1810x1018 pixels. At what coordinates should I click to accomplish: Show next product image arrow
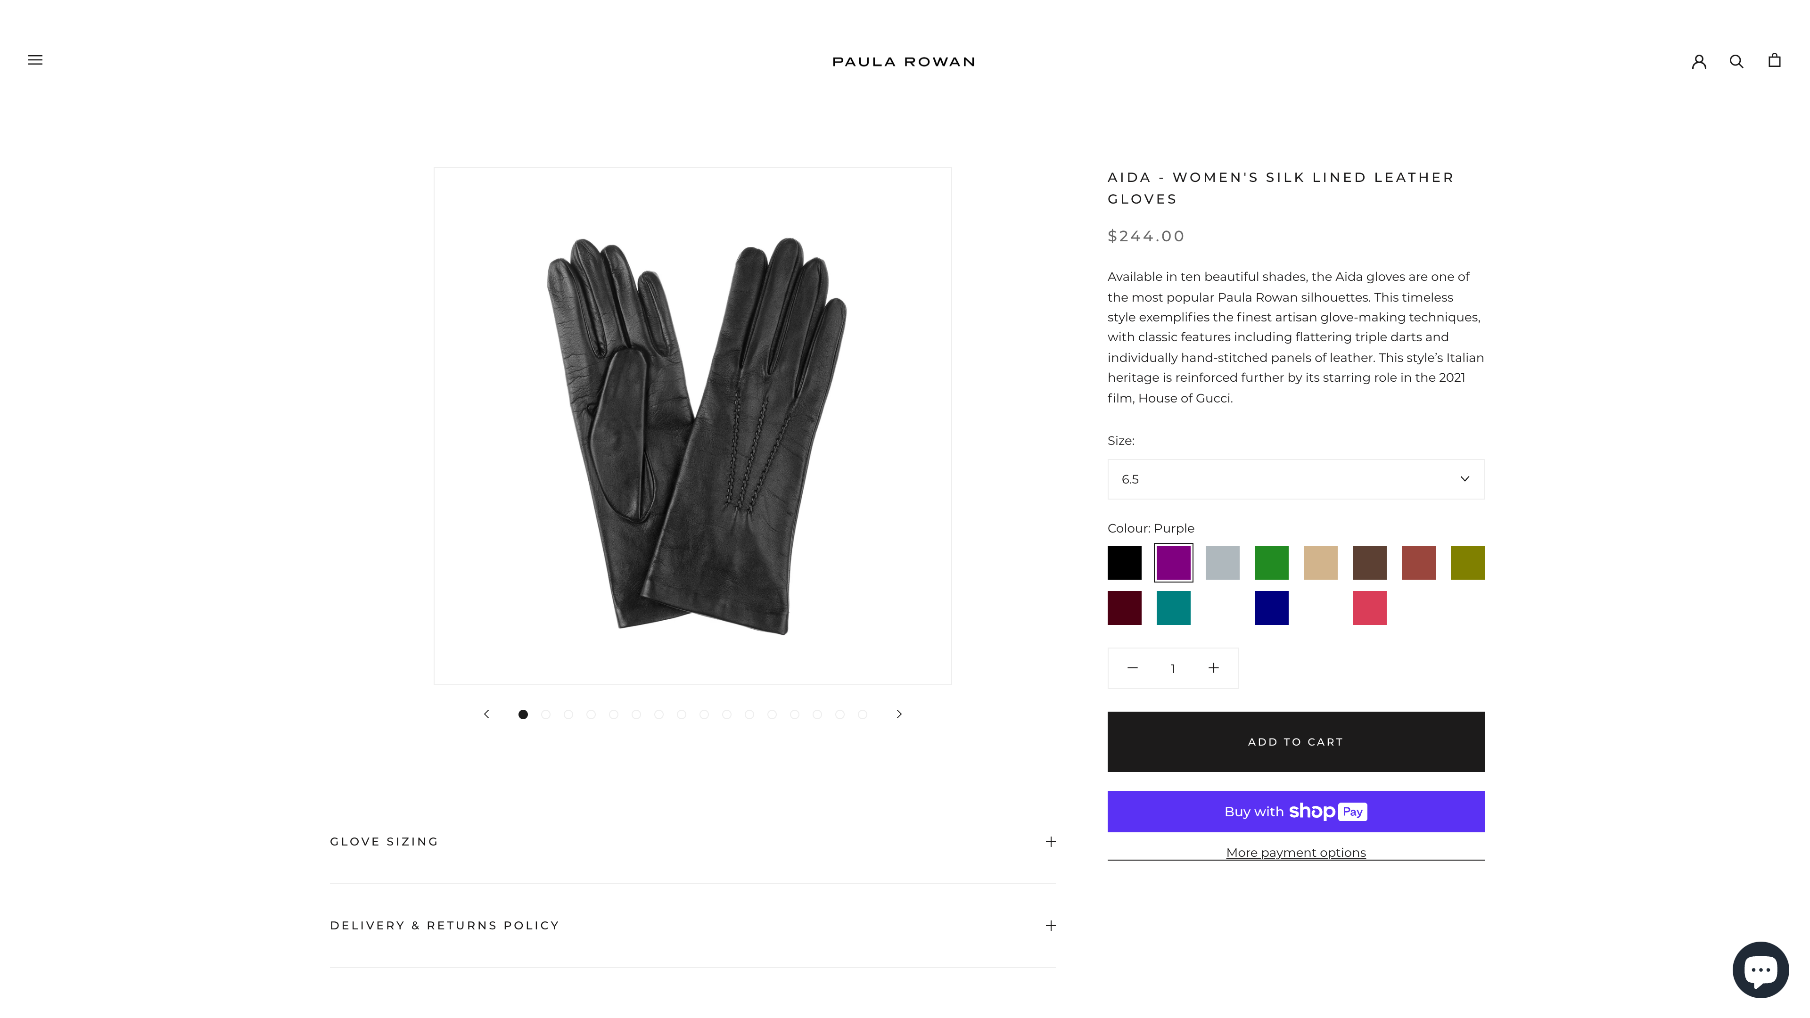tap(899, 714)
